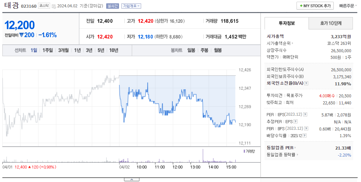Select the 1년 chart period

(77, 50)
